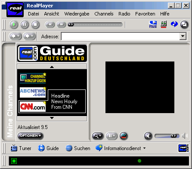
Task: Click the fast forward button
Action: coord(61,25)
